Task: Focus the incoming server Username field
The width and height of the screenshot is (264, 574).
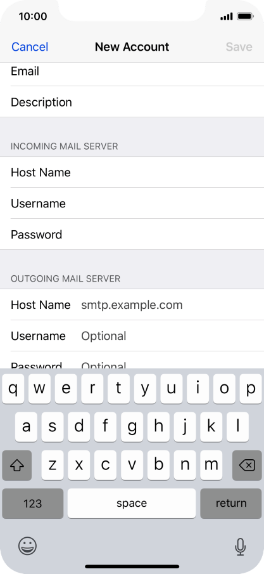Action: point(132,204)
